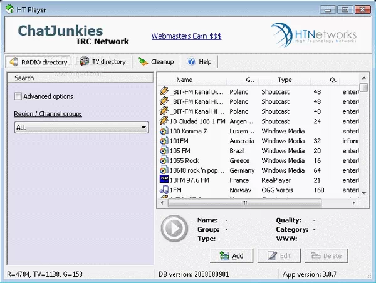
Task: Click the R=4784, TV=1138, G=153 status text
Action: point(44,274)
